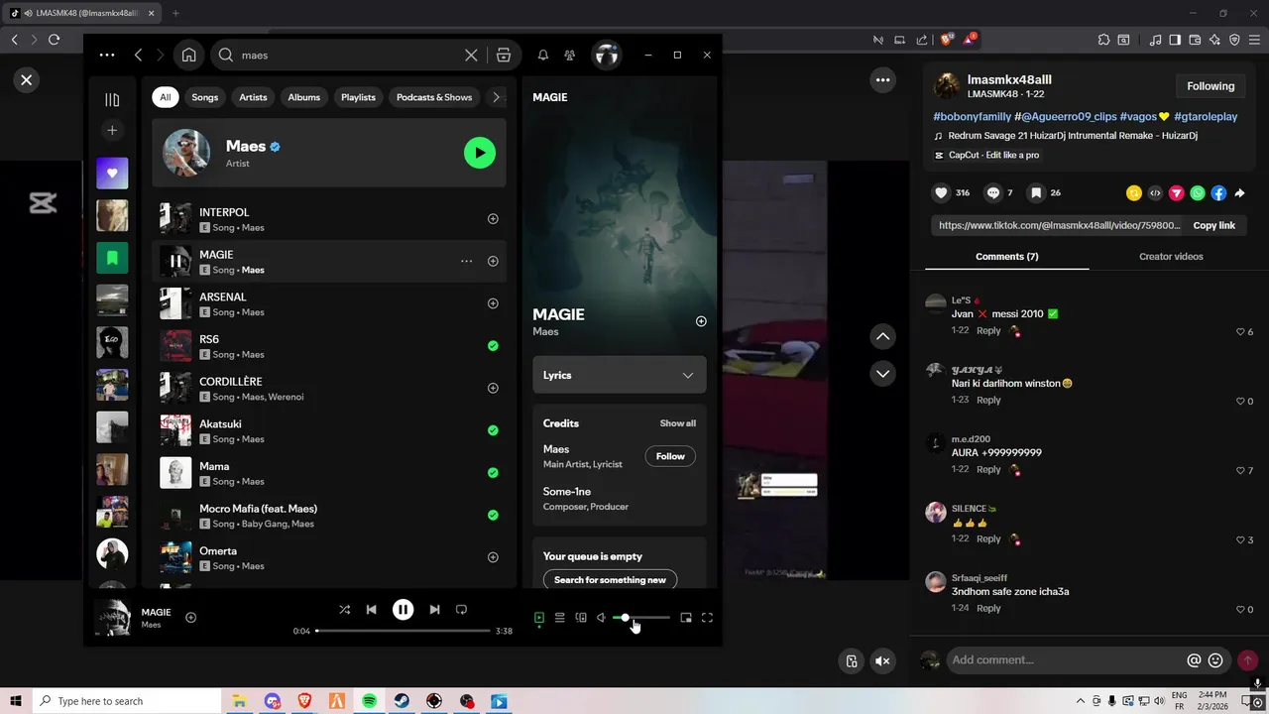This screenshot has height=714, width=1269.
Task: Select the Albums filter chip
Action: tap(304, 97)
